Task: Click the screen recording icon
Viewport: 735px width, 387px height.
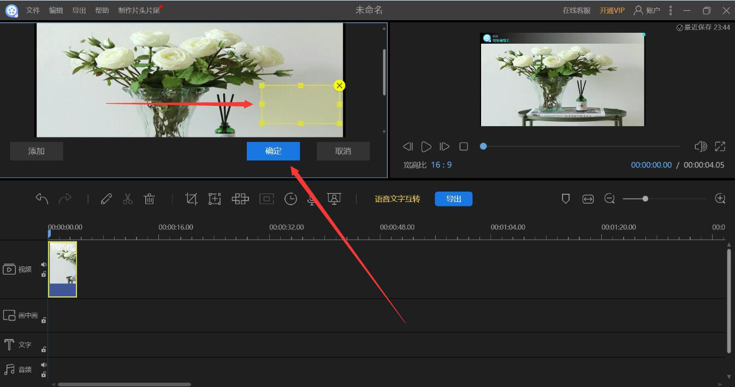Action: coord(334,199)
